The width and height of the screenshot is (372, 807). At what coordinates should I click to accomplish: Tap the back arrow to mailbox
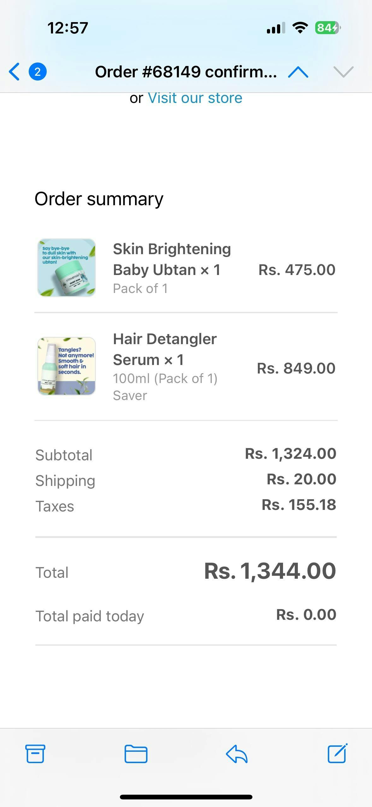(x=15, y=72)
